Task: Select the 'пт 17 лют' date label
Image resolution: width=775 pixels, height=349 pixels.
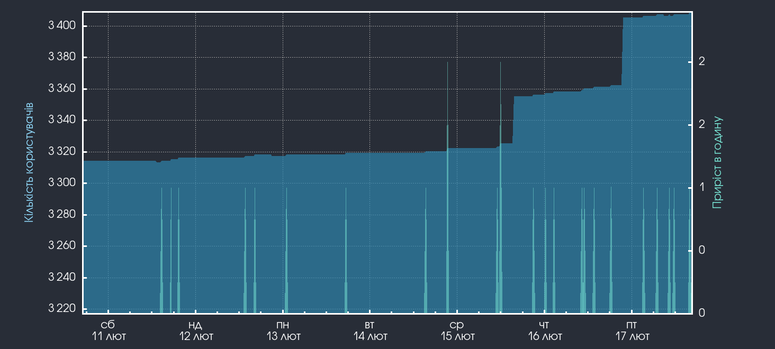Action: coord(632,330)
